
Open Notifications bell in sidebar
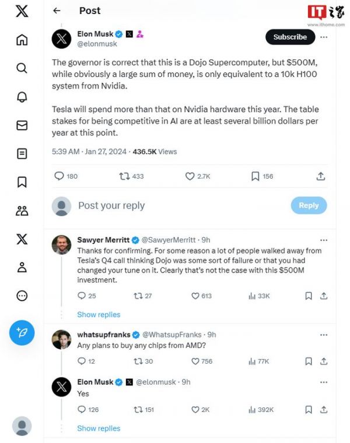pyautogui.click(x=22, y=97)
